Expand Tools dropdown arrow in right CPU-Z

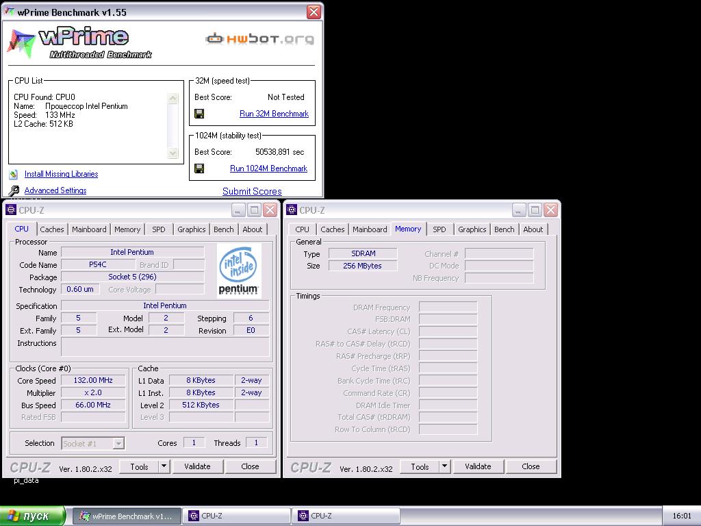445,466
